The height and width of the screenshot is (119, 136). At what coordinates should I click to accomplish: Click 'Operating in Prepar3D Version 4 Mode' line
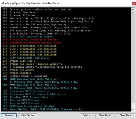pos(32,43)
